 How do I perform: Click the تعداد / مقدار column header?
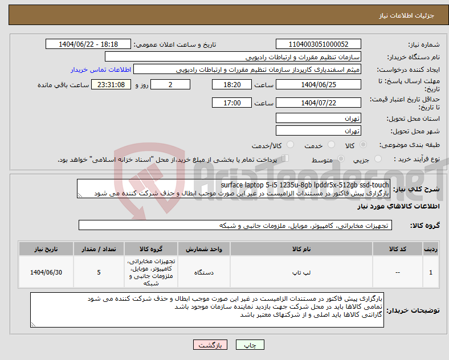click(x=99, y=249)
